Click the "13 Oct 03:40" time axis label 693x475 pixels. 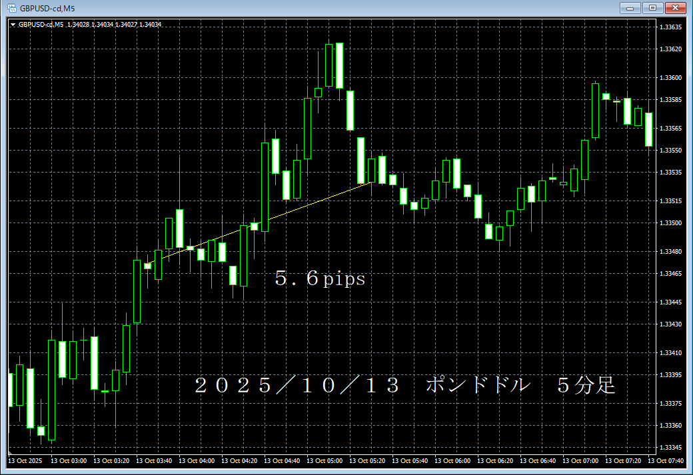point(154,461)
